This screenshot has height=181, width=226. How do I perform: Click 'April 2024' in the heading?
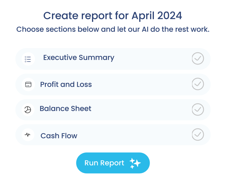pyautogui.click(x=157, y=16)
